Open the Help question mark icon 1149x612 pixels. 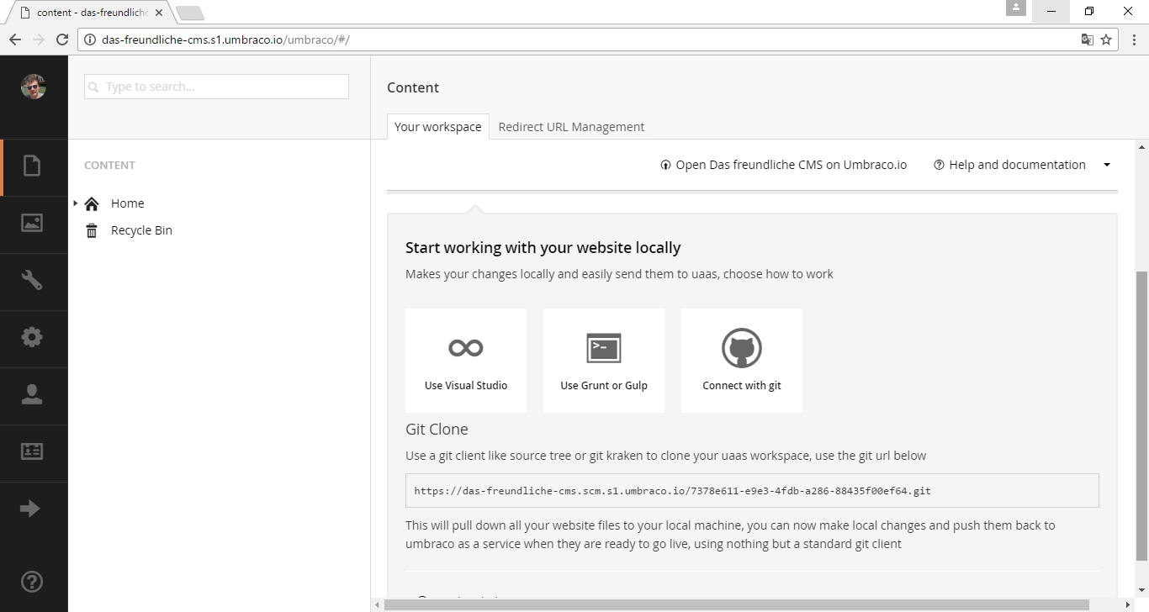[x=32, y=582]
